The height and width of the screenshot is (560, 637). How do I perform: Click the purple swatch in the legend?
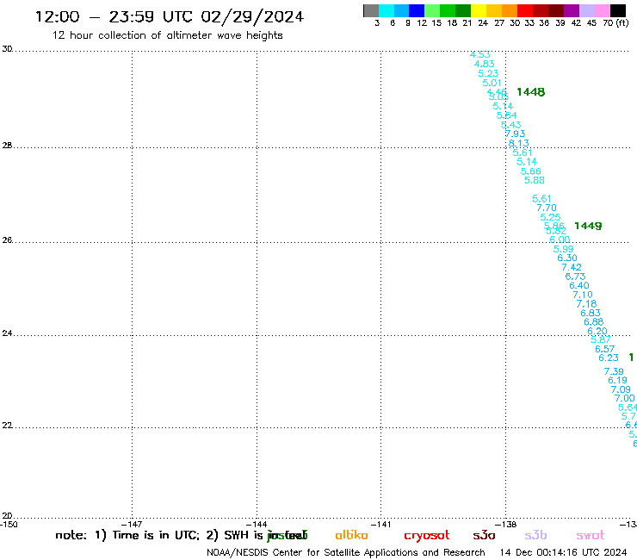click(572, 10)
